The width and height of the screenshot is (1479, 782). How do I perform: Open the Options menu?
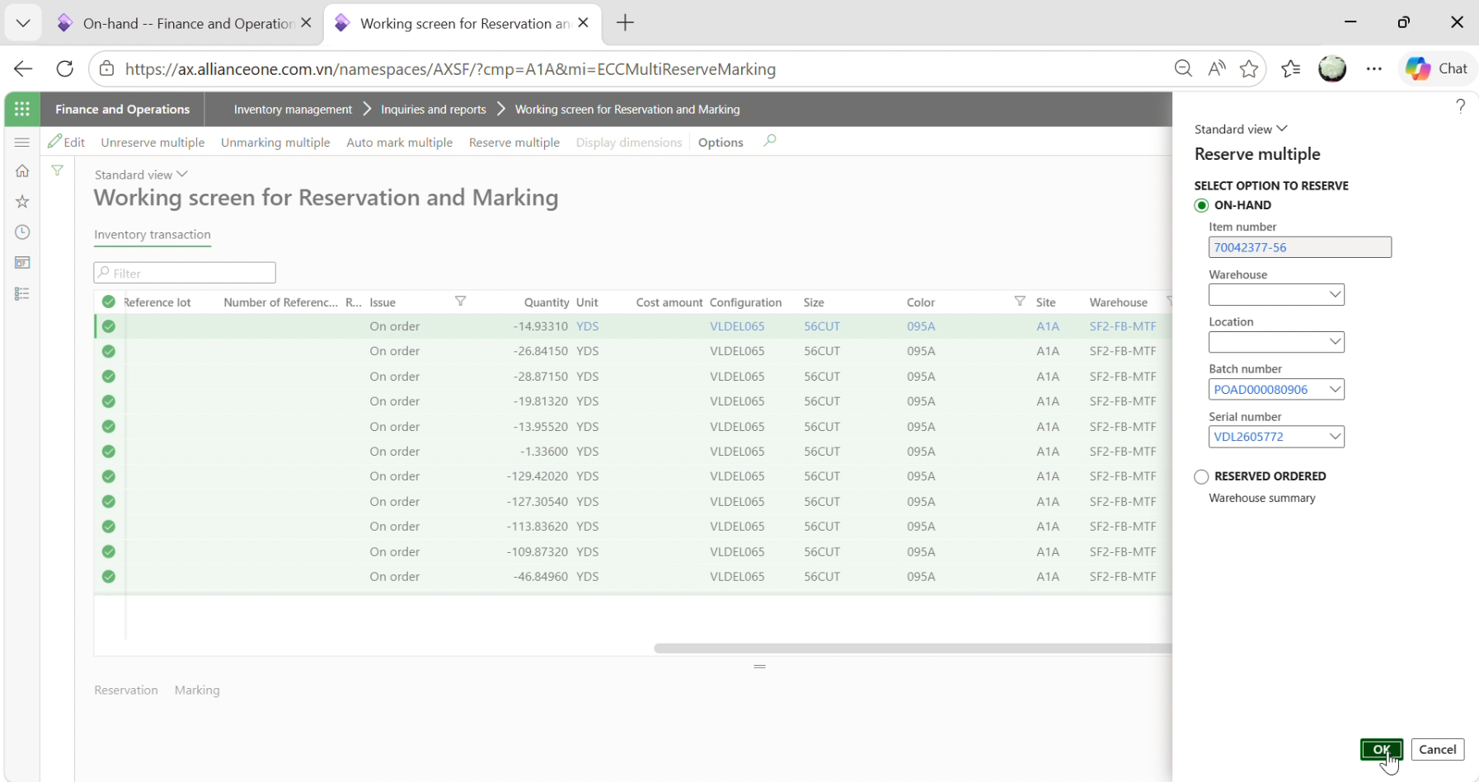(721, 142)
